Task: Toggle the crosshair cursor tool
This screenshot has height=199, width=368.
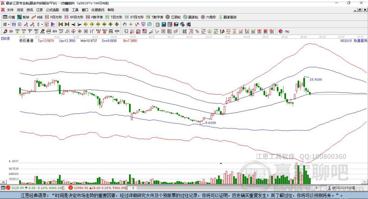Action: click(131, 24)
